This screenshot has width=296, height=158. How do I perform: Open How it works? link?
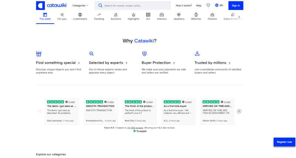pyautogui.click(x=184, y=6)
